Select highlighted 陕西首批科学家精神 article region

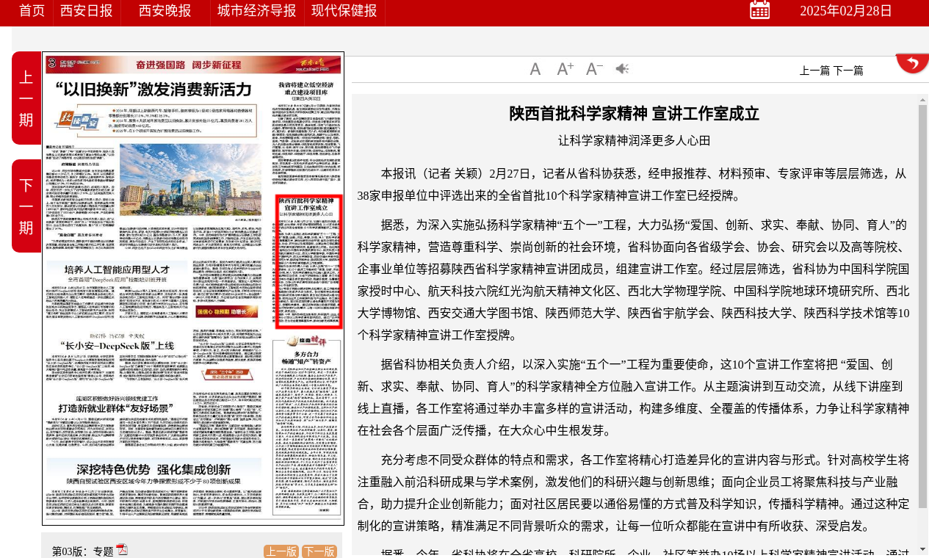point(308,261)
